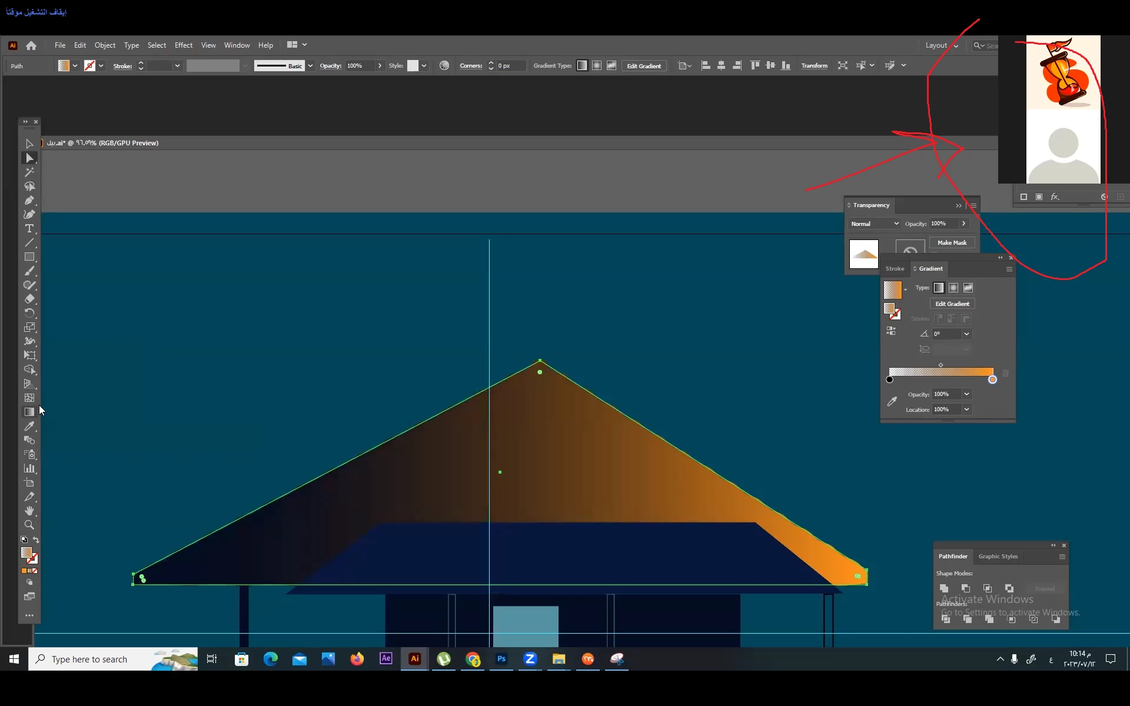Choose Radial Gradient type in Gradient panel
Image resolution: width=1130 pixels, height=706 pixels.
[953, 288]
